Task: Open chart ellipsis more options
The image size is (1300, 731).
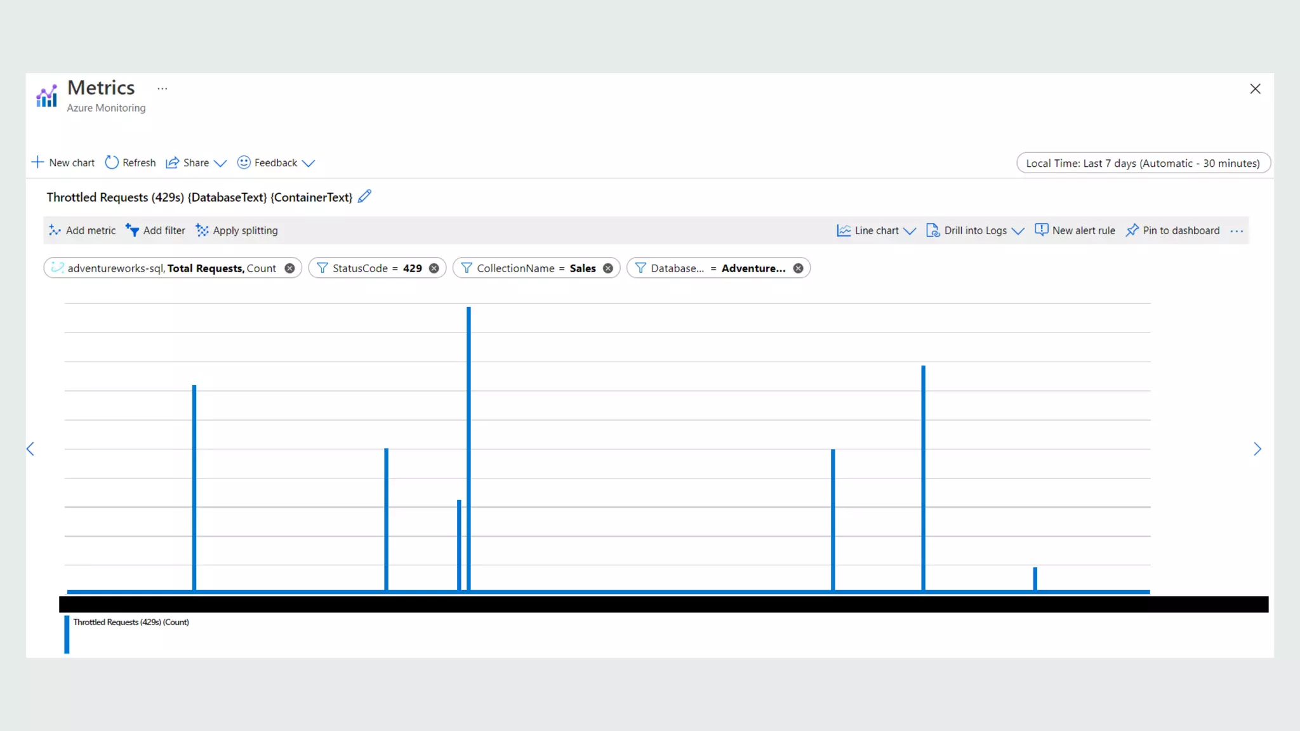Action: coord(1237,231)
